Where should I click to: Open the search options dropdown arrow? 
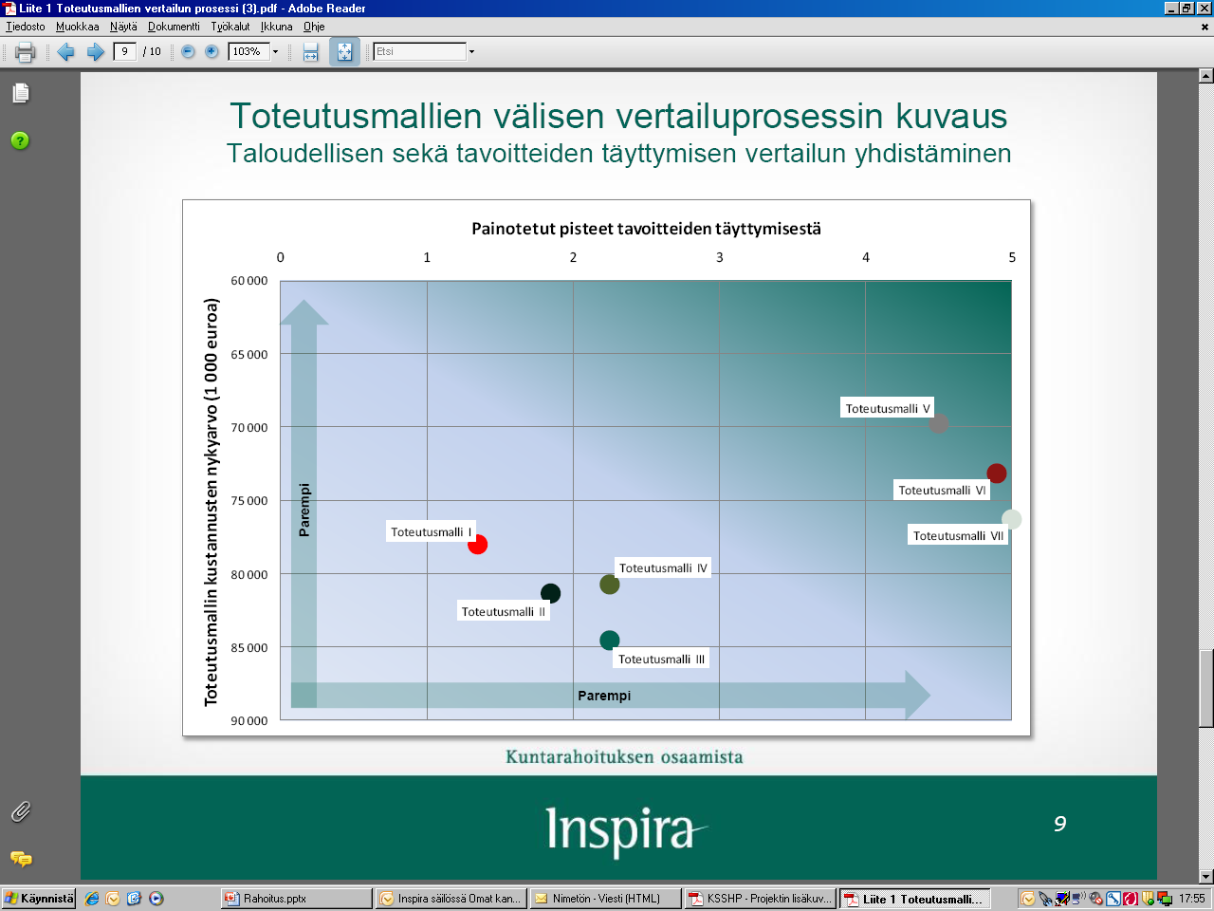[471, 51]
